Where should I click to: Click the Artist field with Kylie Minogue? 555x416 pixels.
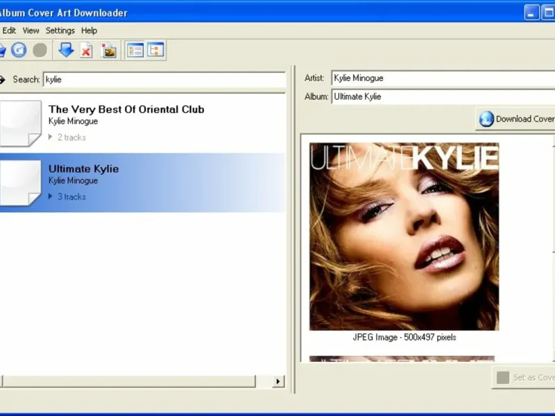(443, 78)
